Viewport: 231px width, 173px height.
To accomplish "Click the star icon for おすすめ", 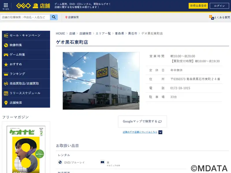I will pos(6,64).
